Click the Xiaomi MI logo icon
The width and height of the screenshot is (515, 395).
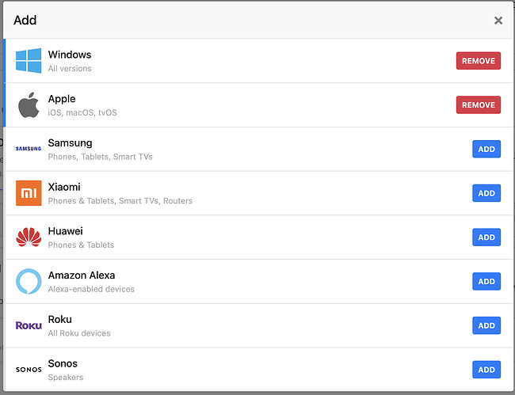click(29, 193)
